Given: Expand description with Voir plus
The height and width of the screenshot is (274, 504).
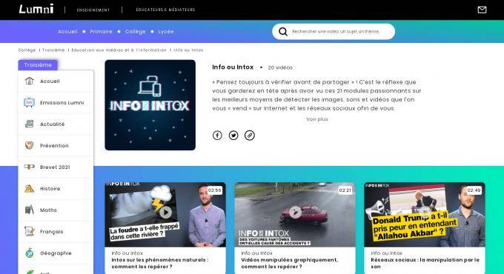Looking at the screenshot, I should [x=317, y=119].
